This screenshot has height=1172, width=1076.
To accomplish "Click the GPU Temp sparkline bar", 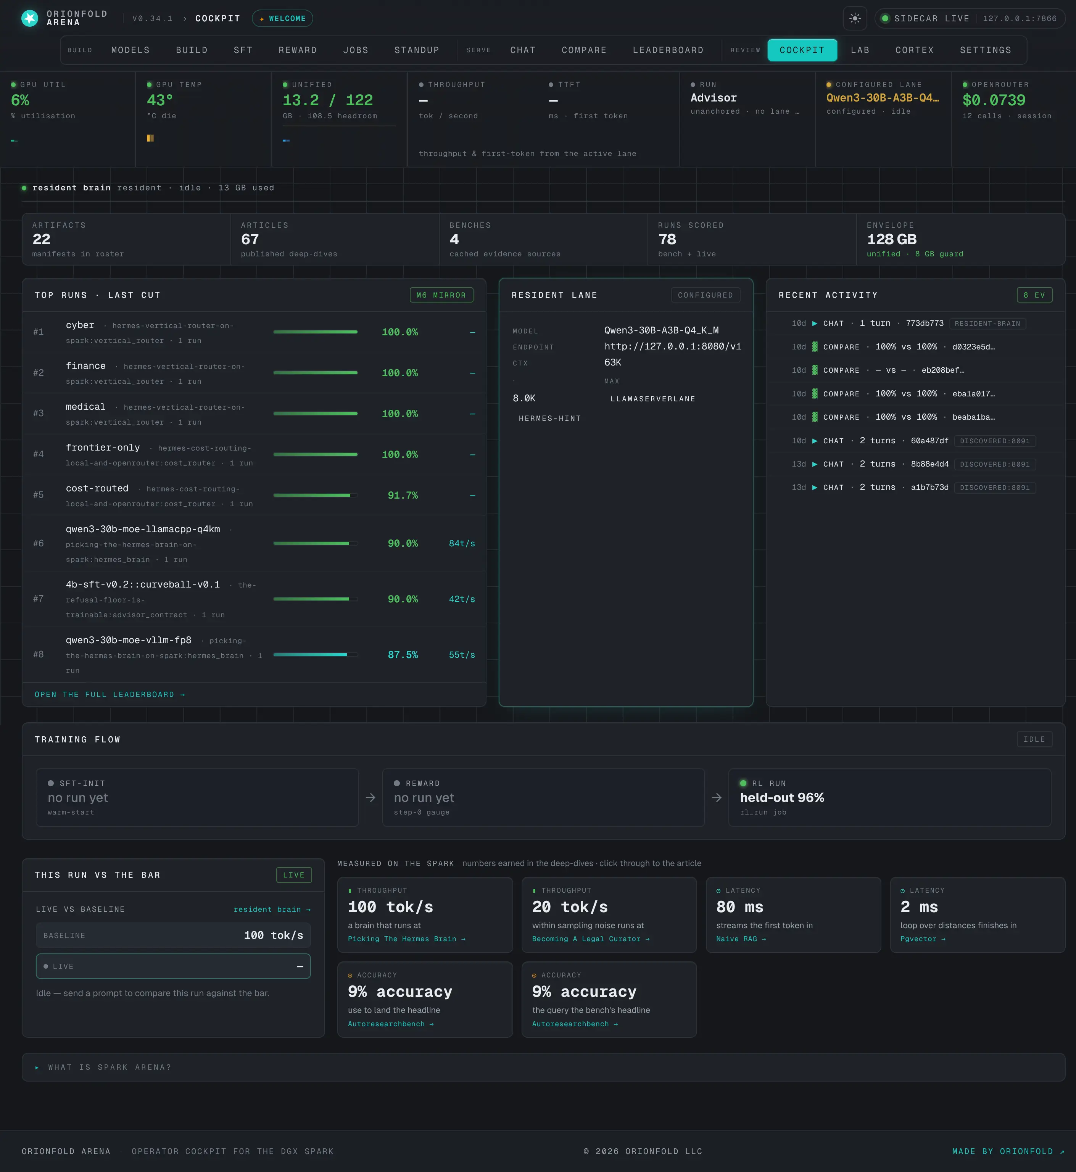I will pyautogui.click(x=150, y=138).
